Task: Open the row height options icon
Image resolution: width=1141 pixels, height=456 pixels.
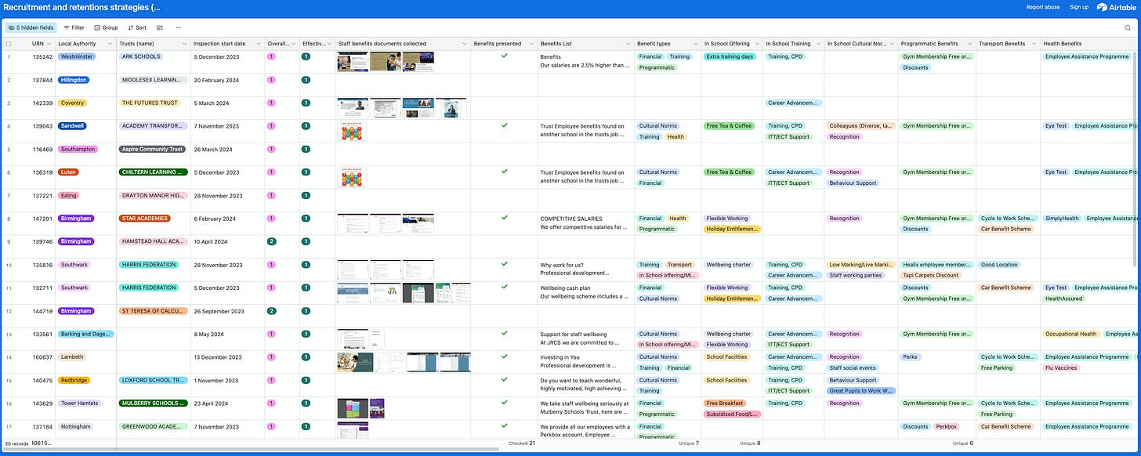Action: coord(161,27)
